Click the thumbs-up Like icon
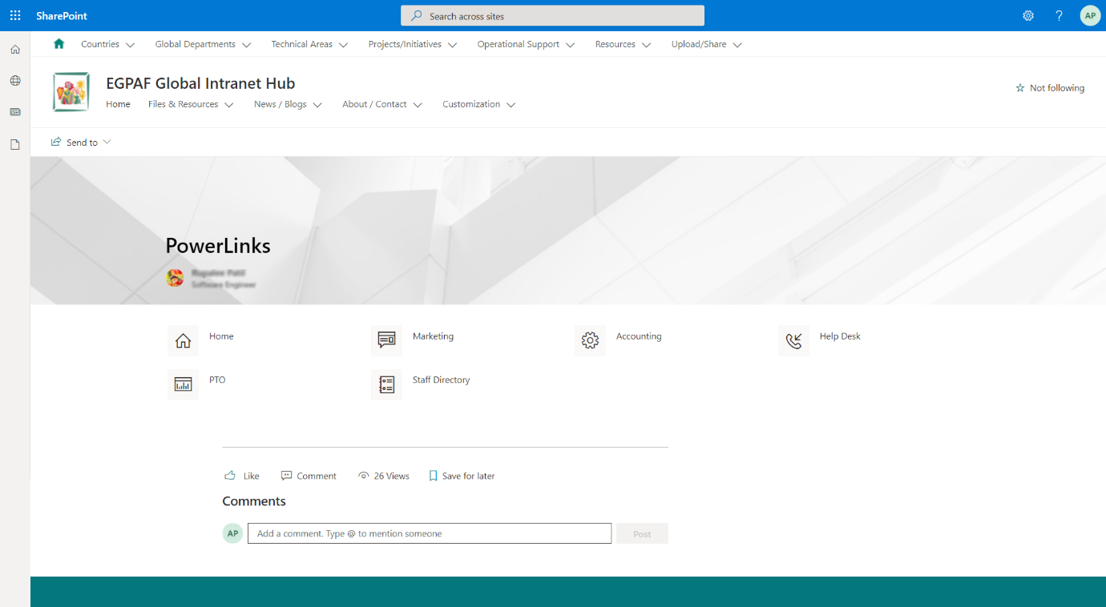Viewport: 1106px width, 607px height. pos(230,476)
